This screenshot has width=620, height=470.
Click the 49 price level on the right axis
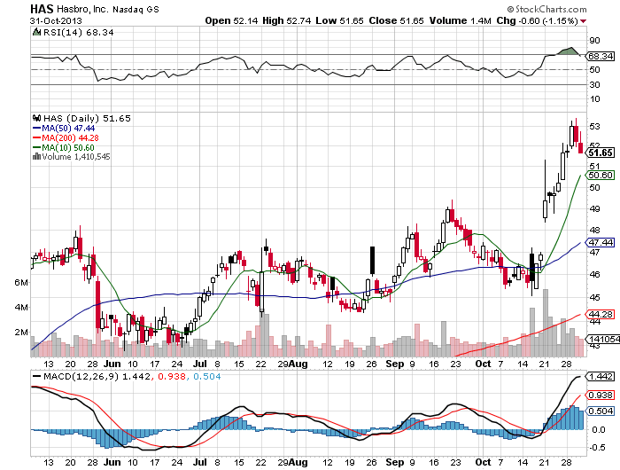pos(594,208)
